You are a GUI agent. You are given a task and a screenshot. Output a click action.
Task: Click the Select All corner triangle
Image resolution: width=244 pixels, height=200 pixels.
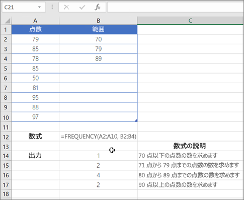(8, 21)
